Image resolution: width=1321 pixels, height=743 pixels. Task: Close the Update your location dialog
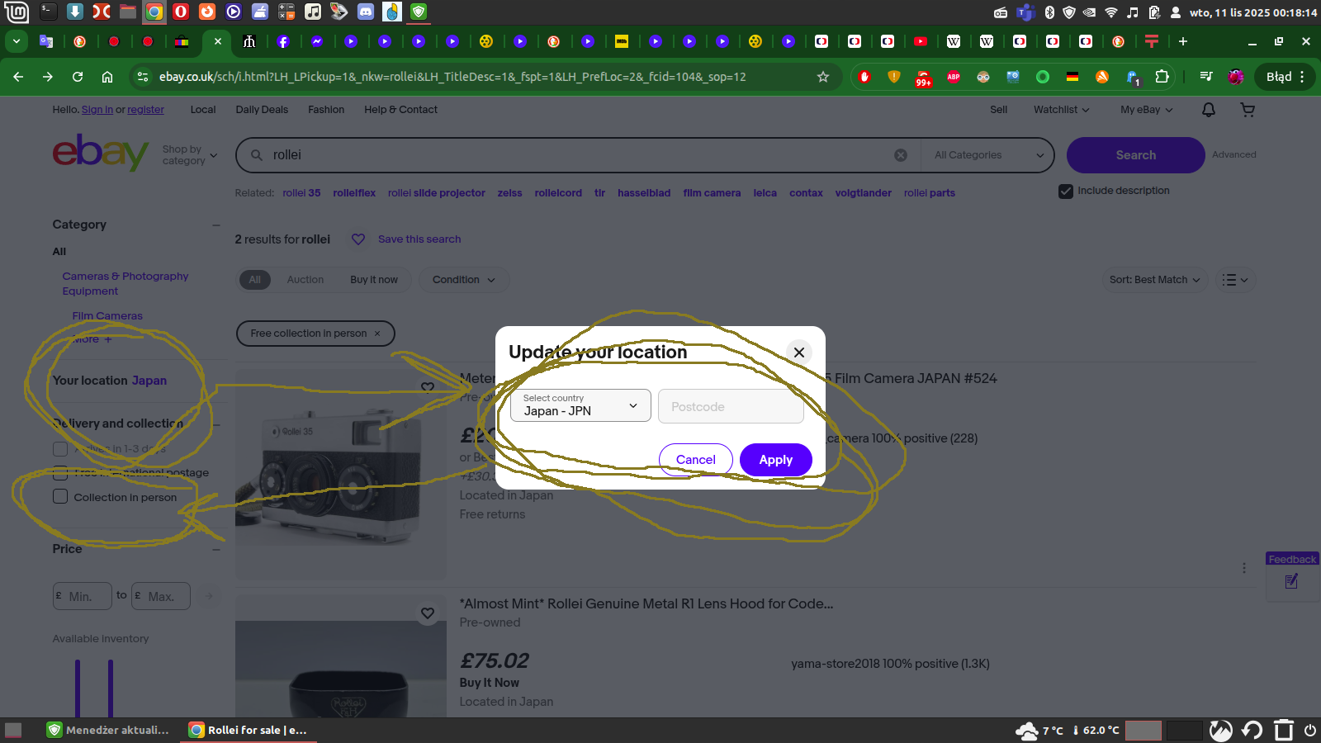pos(798,353)
